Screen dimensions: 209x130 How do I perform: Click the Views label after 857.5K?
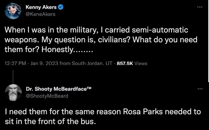[141, 64]
